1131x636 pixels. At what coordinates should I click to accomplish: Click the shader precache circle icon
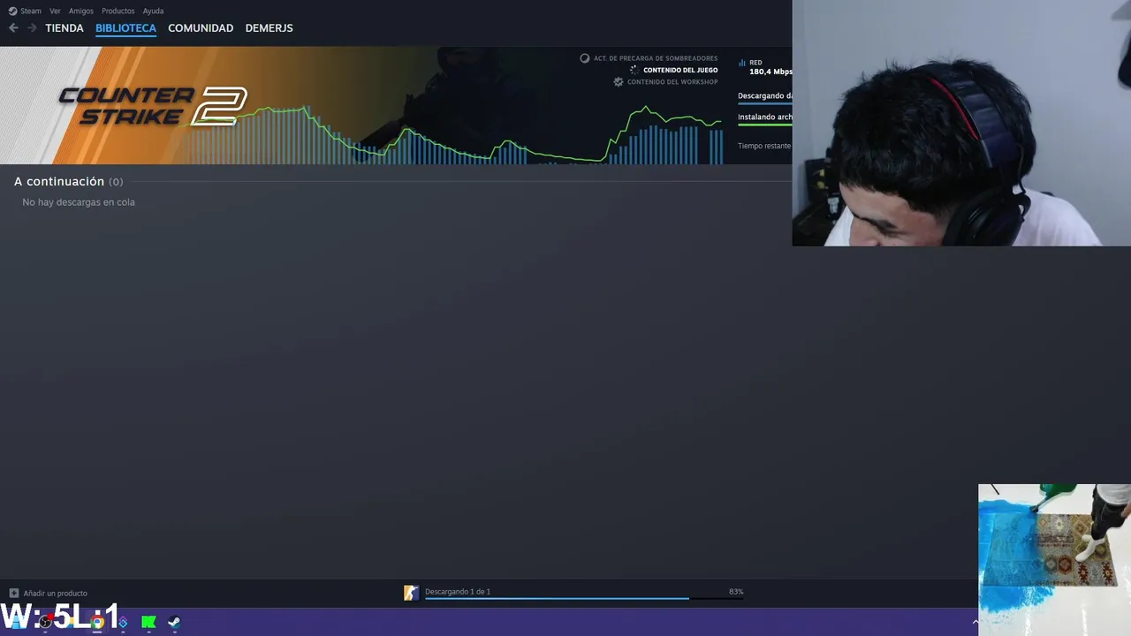coord(584,58)
